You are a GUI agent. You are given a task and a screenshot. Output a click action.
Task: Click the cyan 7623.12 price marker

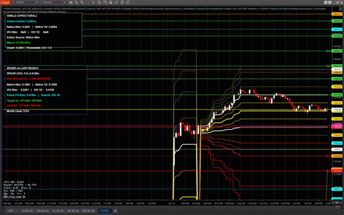coord(337,29)
